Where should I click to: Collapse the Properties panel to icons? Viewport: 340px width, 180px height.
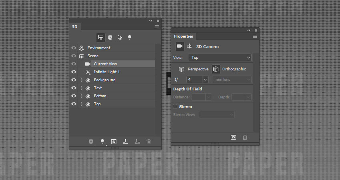coord(249,30)
